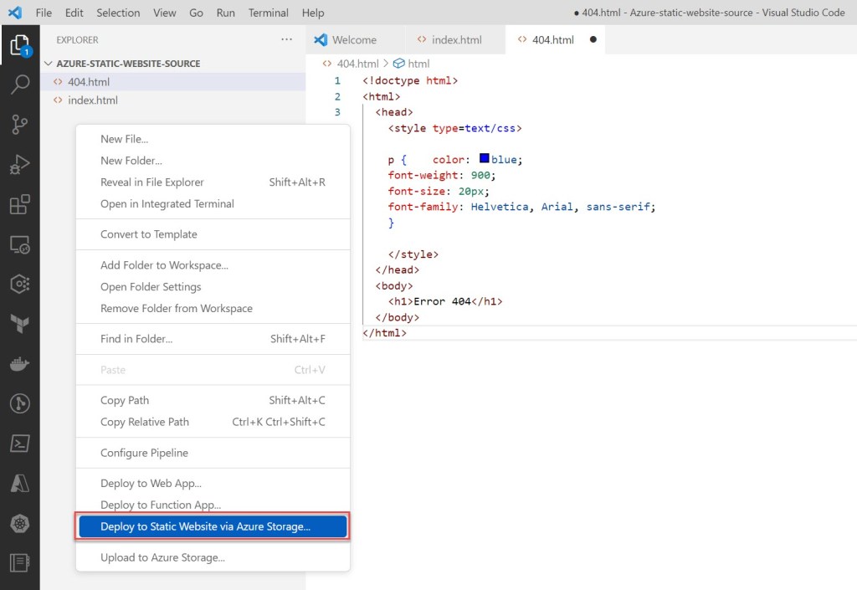Select Upload to Azure Storage menu entry

coord(162,557)
